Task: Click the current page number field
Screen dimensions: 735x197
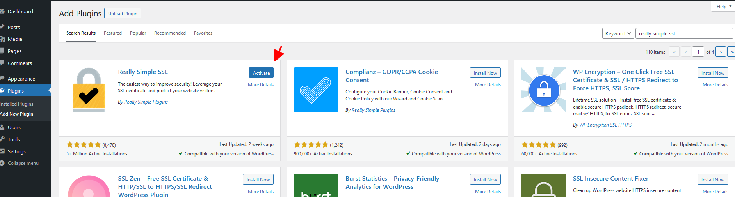Action: pos(698,52)
